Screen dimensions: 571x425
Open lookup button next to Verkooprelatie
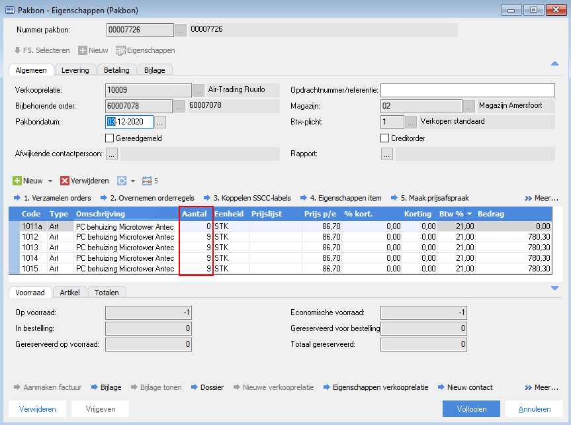(x=198, y=90)
